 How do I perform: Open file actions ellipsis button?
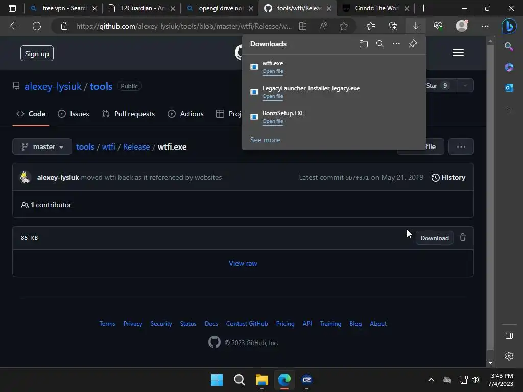point(461,146)
